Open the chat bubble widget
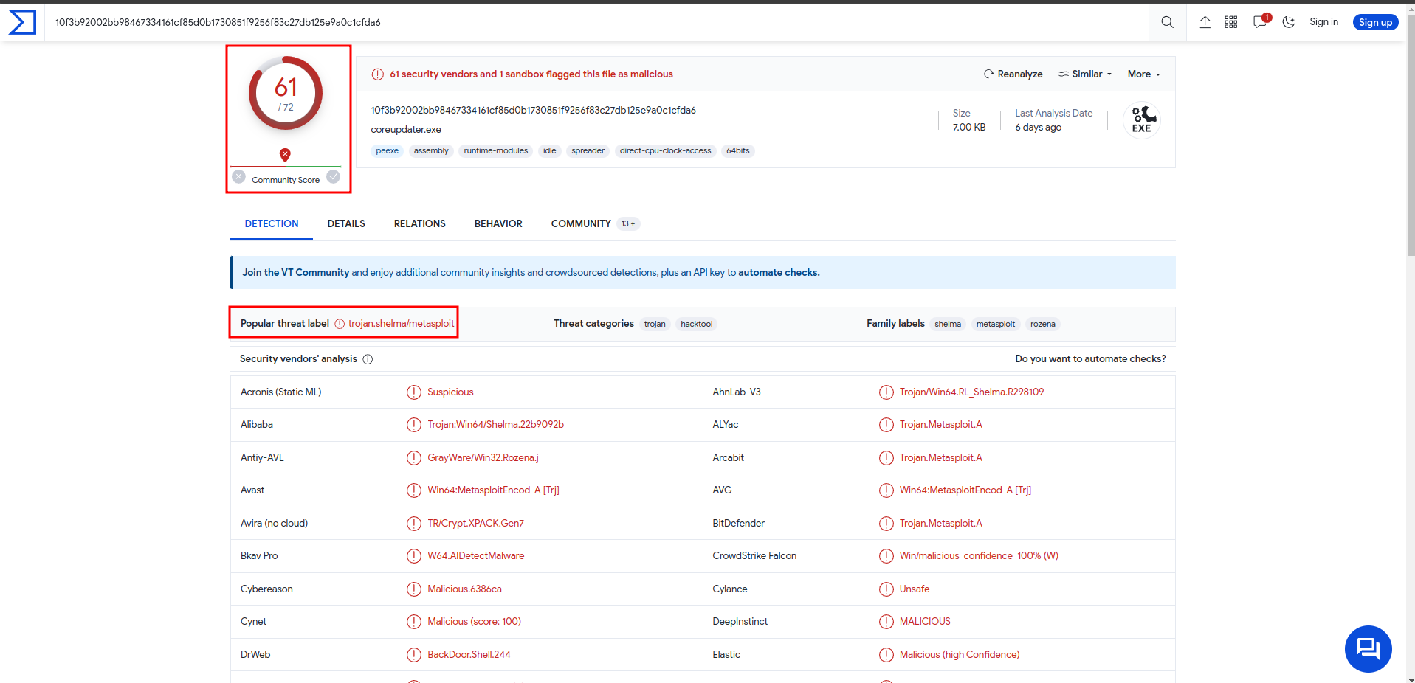This screenshot has width=1415, height=683. click(x=1368, y=649)
